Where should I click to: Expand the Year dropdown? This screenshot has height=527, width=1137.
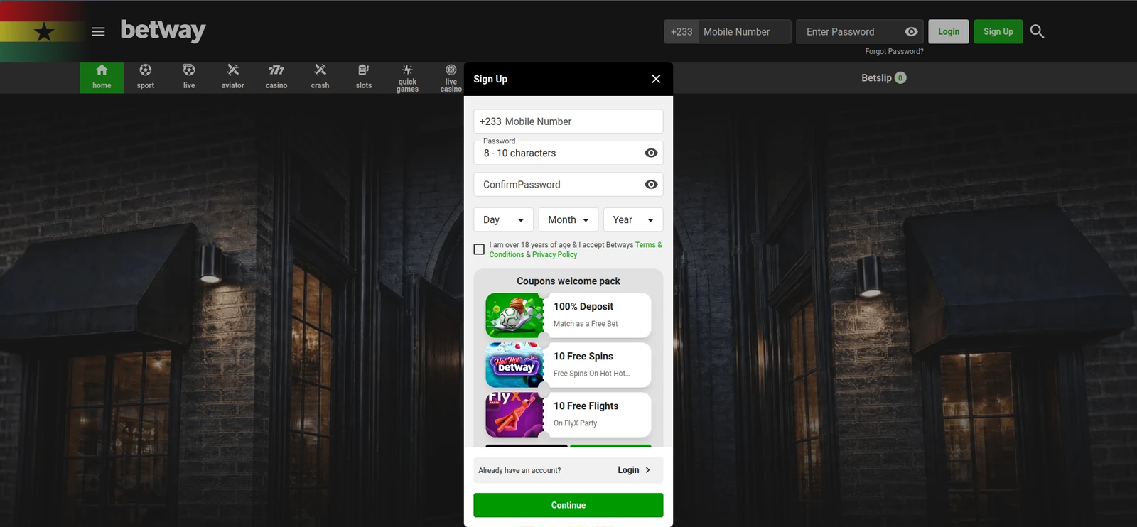[x=633, y=219]
